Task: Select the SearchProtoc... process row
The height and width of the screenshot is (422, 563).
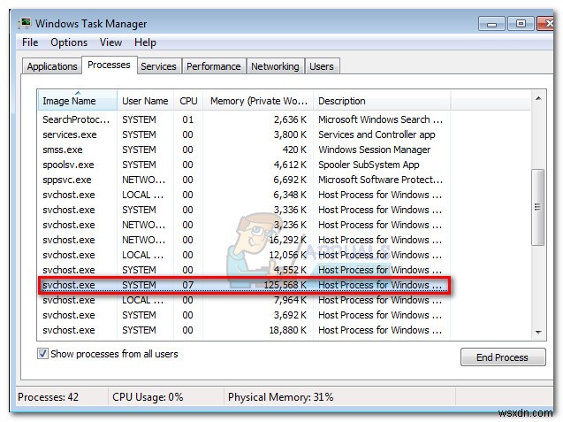Action: (244, 119)
